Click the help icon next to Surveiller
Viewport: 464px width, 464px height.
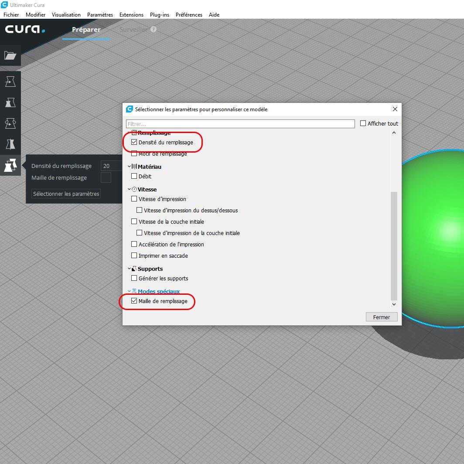[x=154, y=29]
